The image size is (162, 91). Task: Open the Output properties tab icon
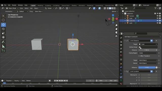click(121, 45)
